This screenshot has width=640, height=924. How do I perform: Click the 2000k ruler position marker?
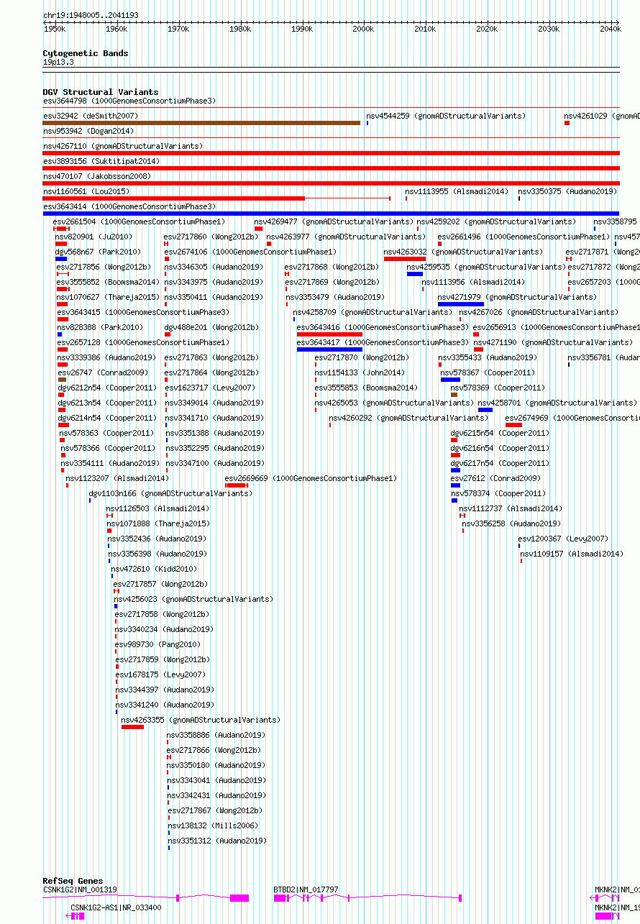click(x=363, y=29)
